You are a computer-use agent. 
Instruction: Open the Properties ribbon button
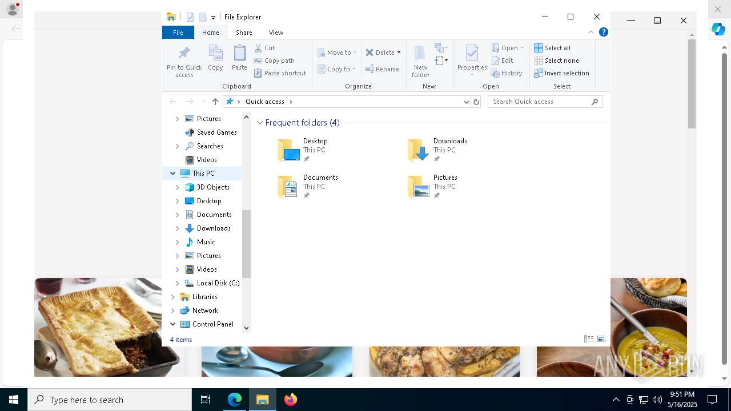472,60
